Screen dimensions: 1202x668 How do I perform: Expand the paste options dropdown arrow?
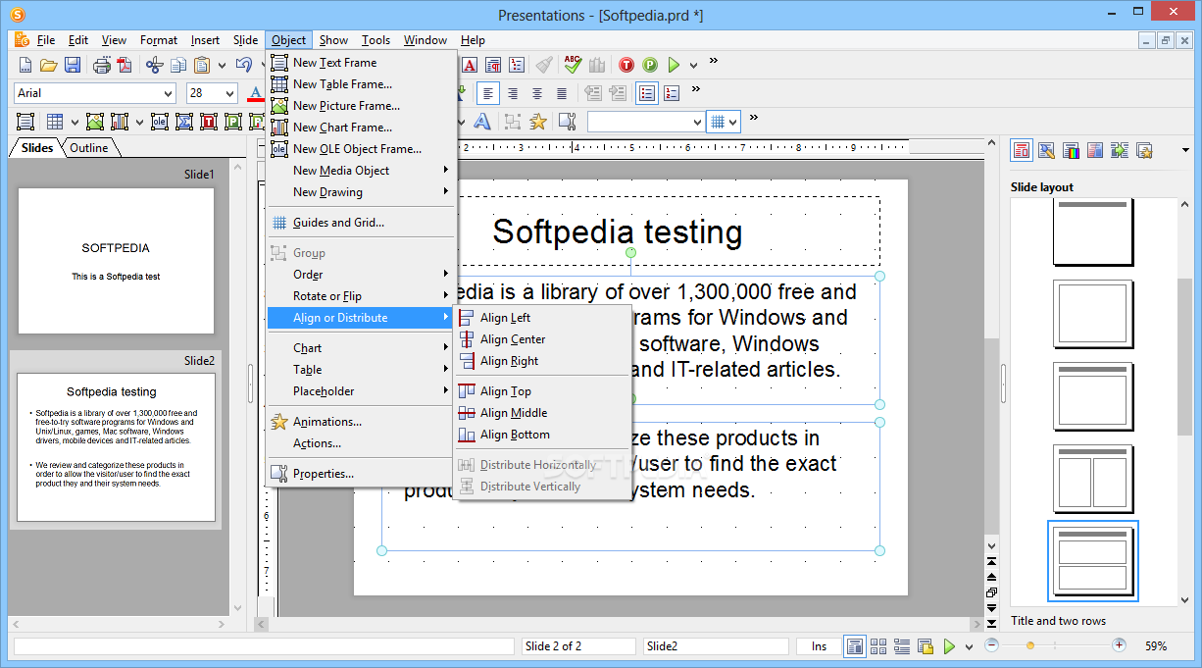pos(223,66)
